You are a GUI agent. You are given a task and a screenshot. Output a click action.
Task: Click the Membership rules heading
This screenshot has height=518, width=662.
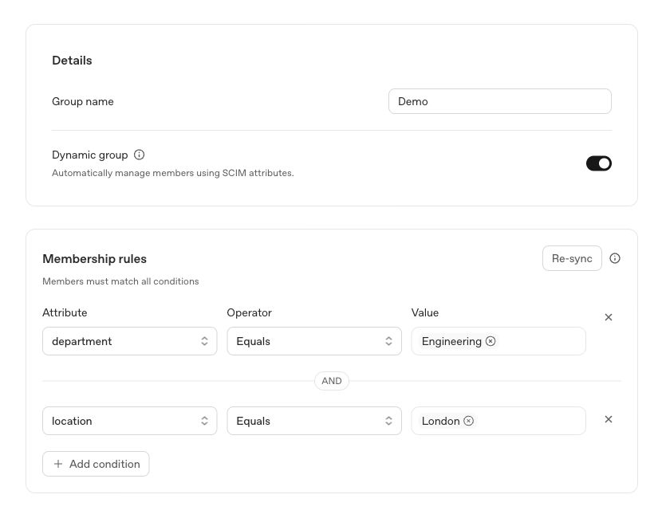95,259
